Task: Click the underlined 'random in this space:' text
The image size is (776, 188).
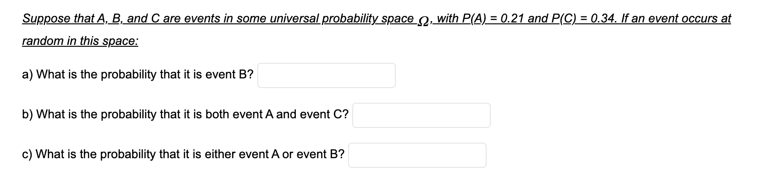Action: [80, 41]
